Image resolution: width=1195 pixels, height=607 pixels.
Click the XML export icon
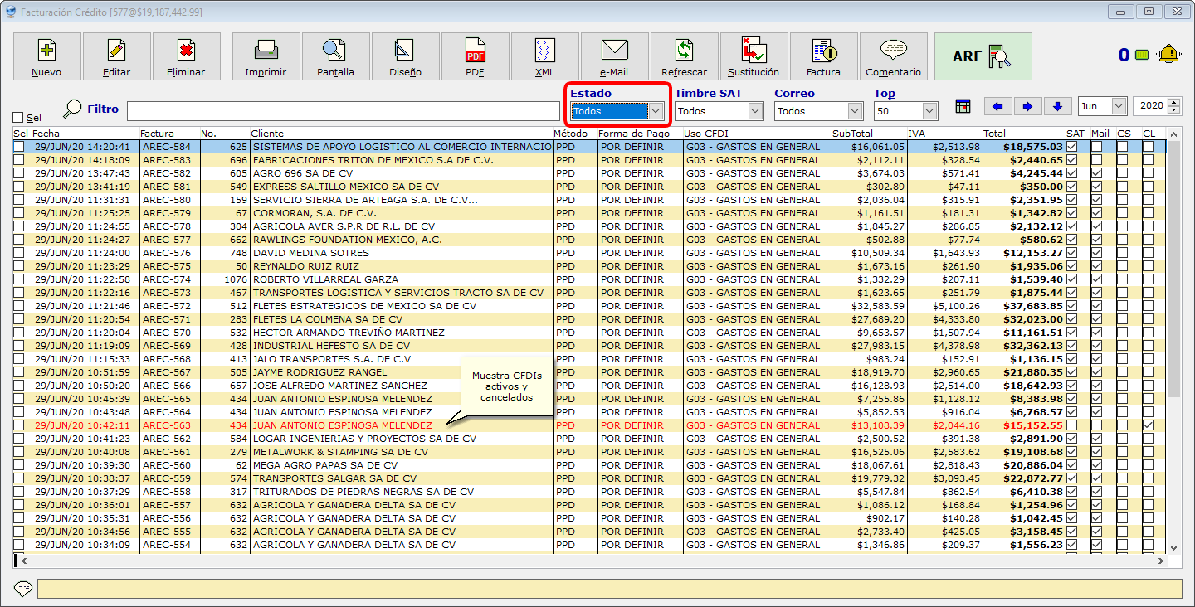(544, 56)
